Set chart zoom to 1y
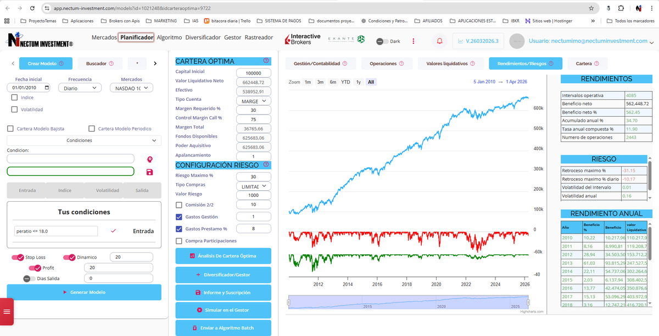The height and width of the screenshot is (336, 659). click(x=359, y=82)
